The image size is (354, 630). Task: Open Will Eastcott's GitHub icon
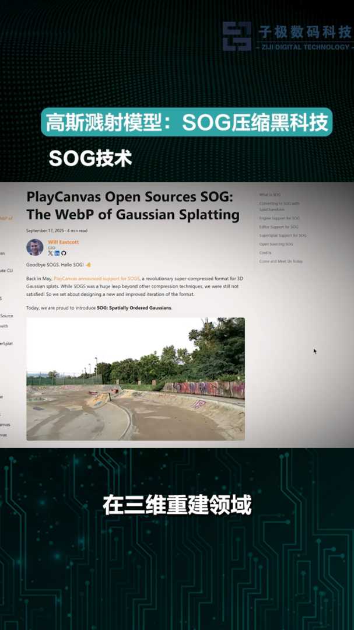pyautogui.click(x=64, y=253)
